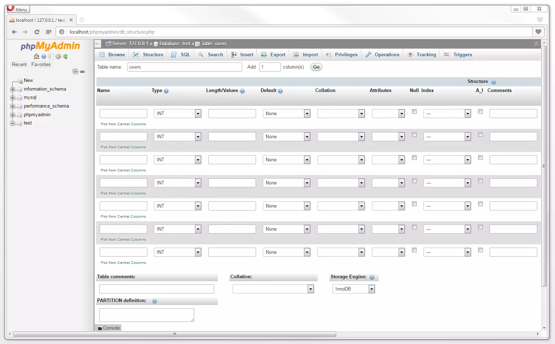Collapse the test database tree node
The height and width of the screenshot is (344, 555).
pyautogui.click(x=13, y=123)
